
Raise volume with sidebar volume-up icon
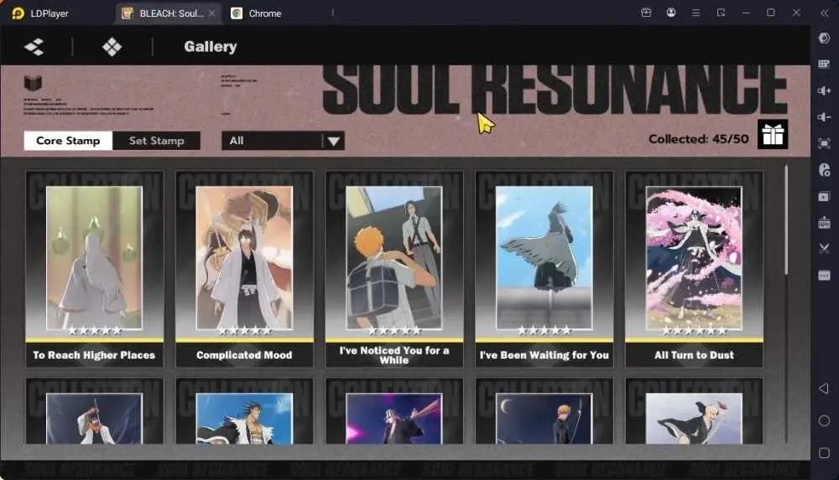click(824, 90)
